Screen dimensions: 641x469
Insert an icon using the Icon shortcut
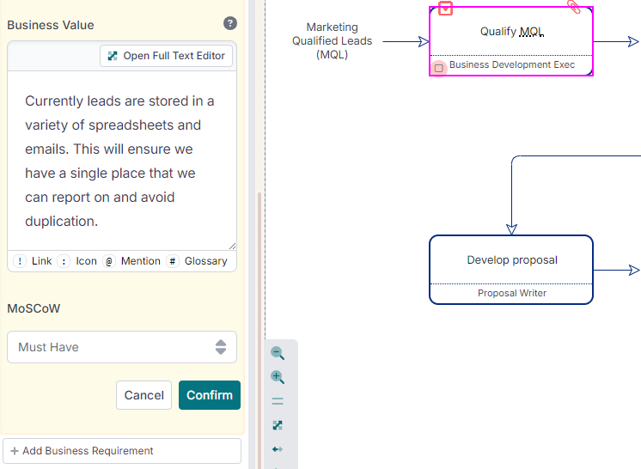coord(77,261)
